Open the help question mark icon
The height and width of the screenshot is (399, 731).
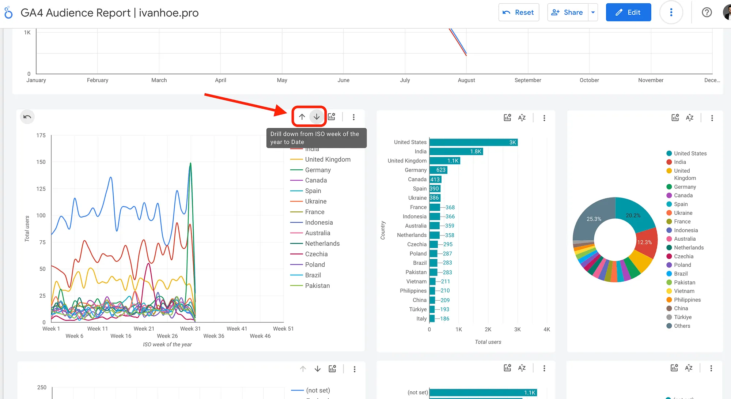click(x=707, y=12)
